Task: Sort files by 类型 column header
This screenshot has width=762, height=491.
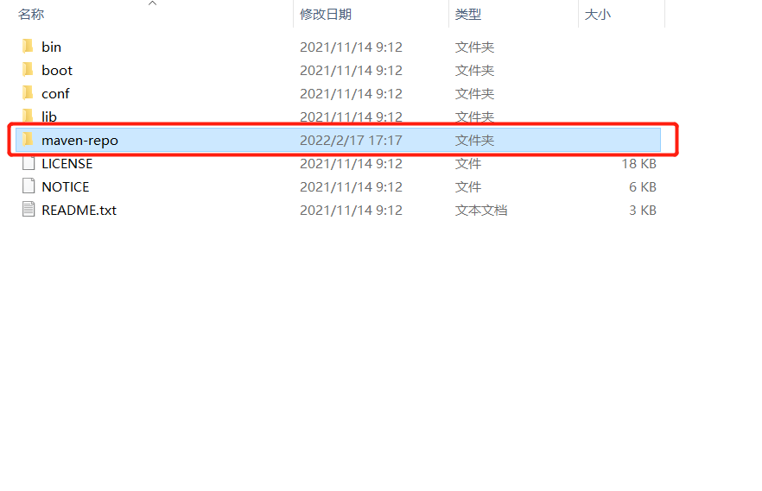Action: tap(468, 14)
